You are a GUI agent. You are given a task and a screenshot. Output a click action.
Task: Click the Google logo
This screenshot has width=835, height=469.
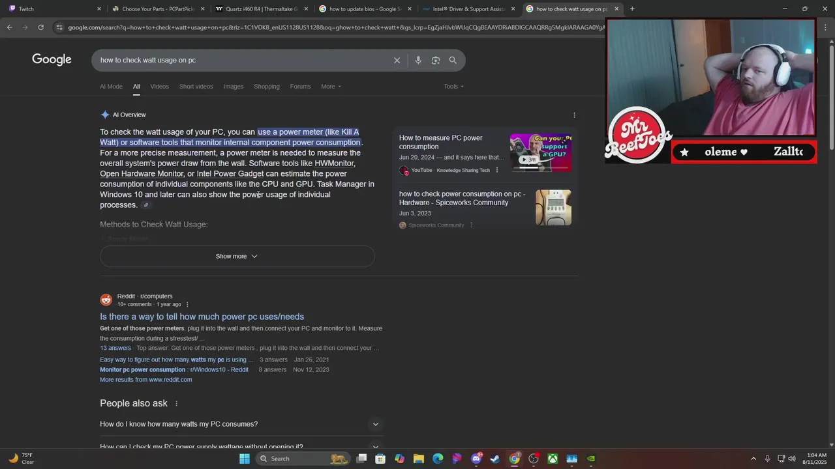tap(52, 60)
